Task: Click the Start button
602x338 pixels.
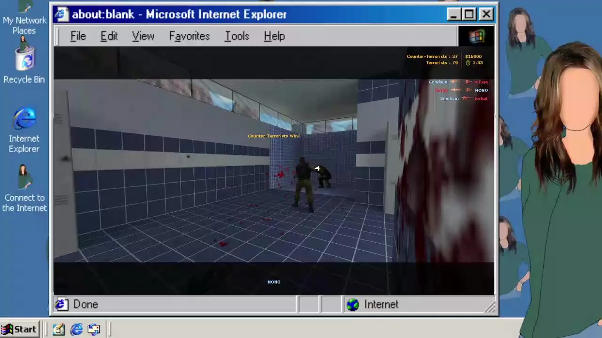Action: coord(19,330)
